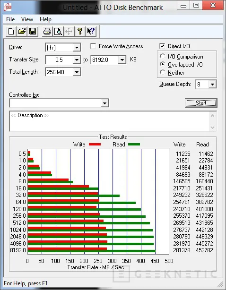Click the write value 281970
The width and height of the screenshot is (226, 290).
coord(182,243)
